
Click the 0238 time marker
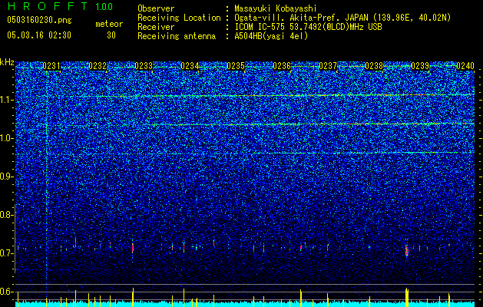point(374,66)
